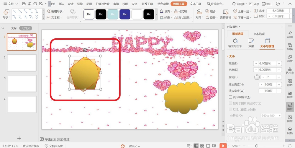Open 选择窗格 selection pane
295x148 pixels.
[x=226, y=14]
